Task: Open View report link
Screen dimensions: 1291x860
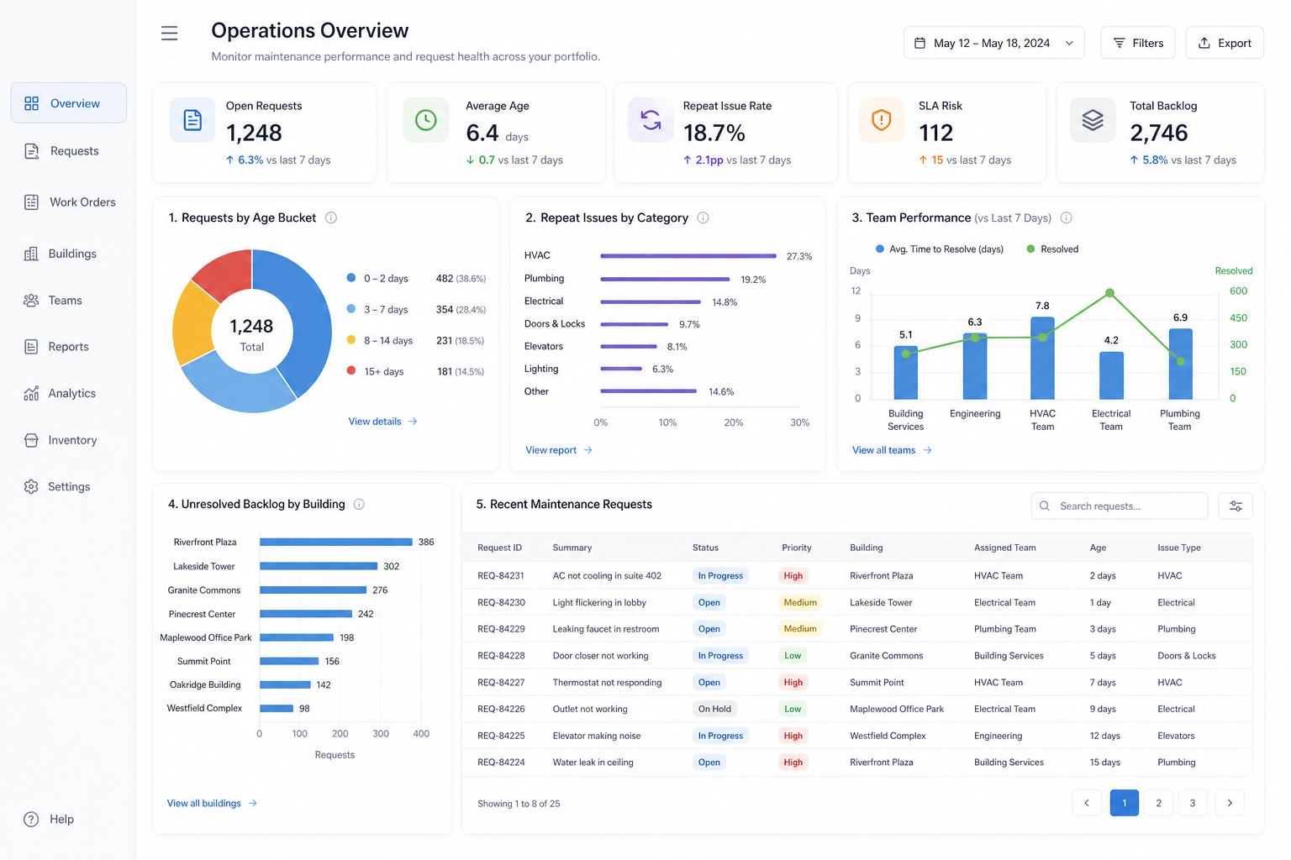Action: [559, 450]
